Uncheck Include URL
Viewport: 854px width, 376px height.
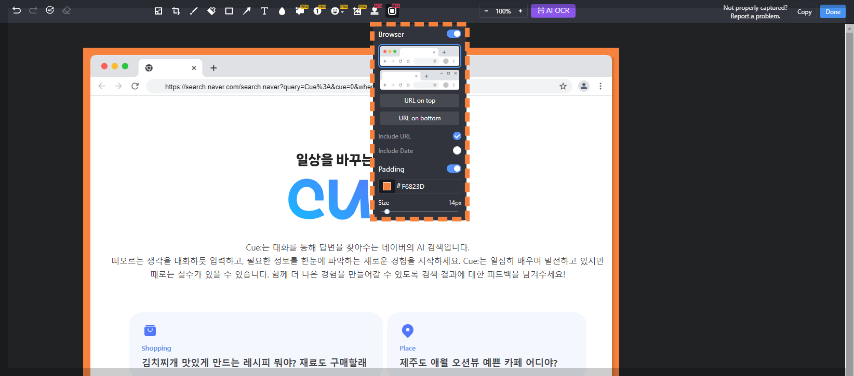[457, 136]
